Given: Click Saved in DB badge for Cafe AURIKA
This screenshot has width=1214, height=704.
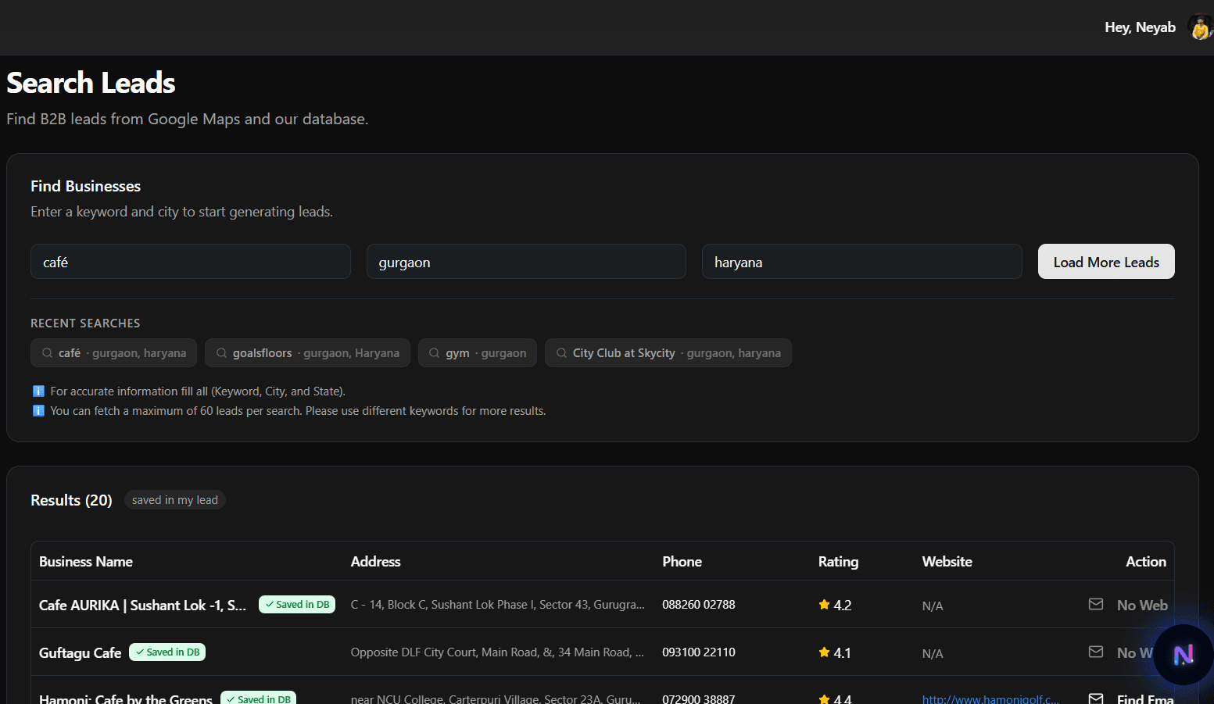Looking at the screenshot, I should coord(297,605).
